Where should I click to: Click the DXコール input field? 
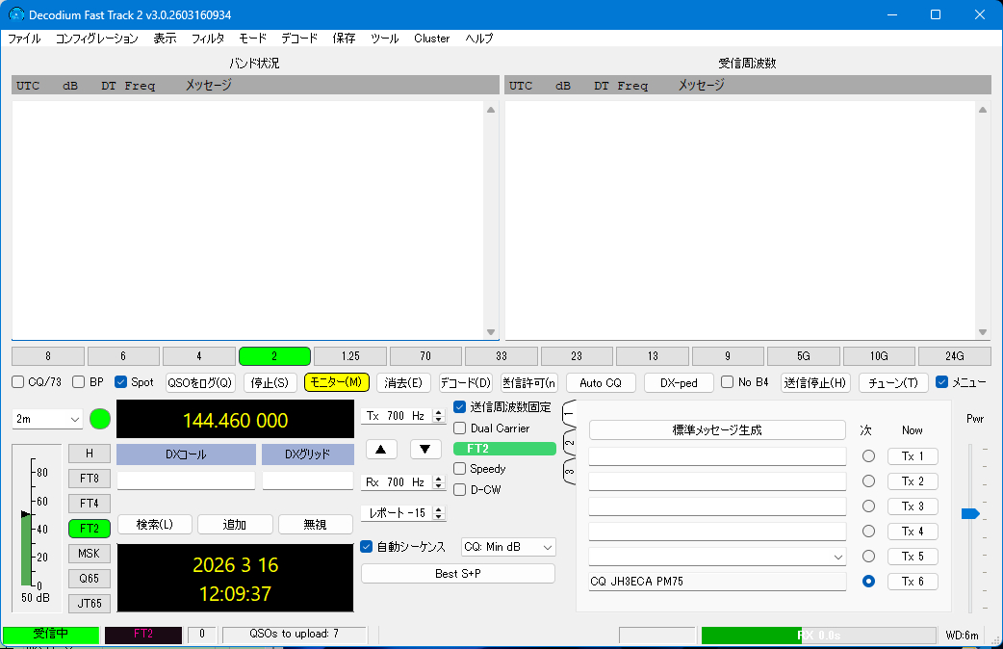coord(186,480)
